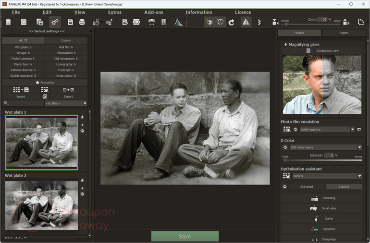Click the refresh curved arrow icon
The image size is (370, 243).
232,22
